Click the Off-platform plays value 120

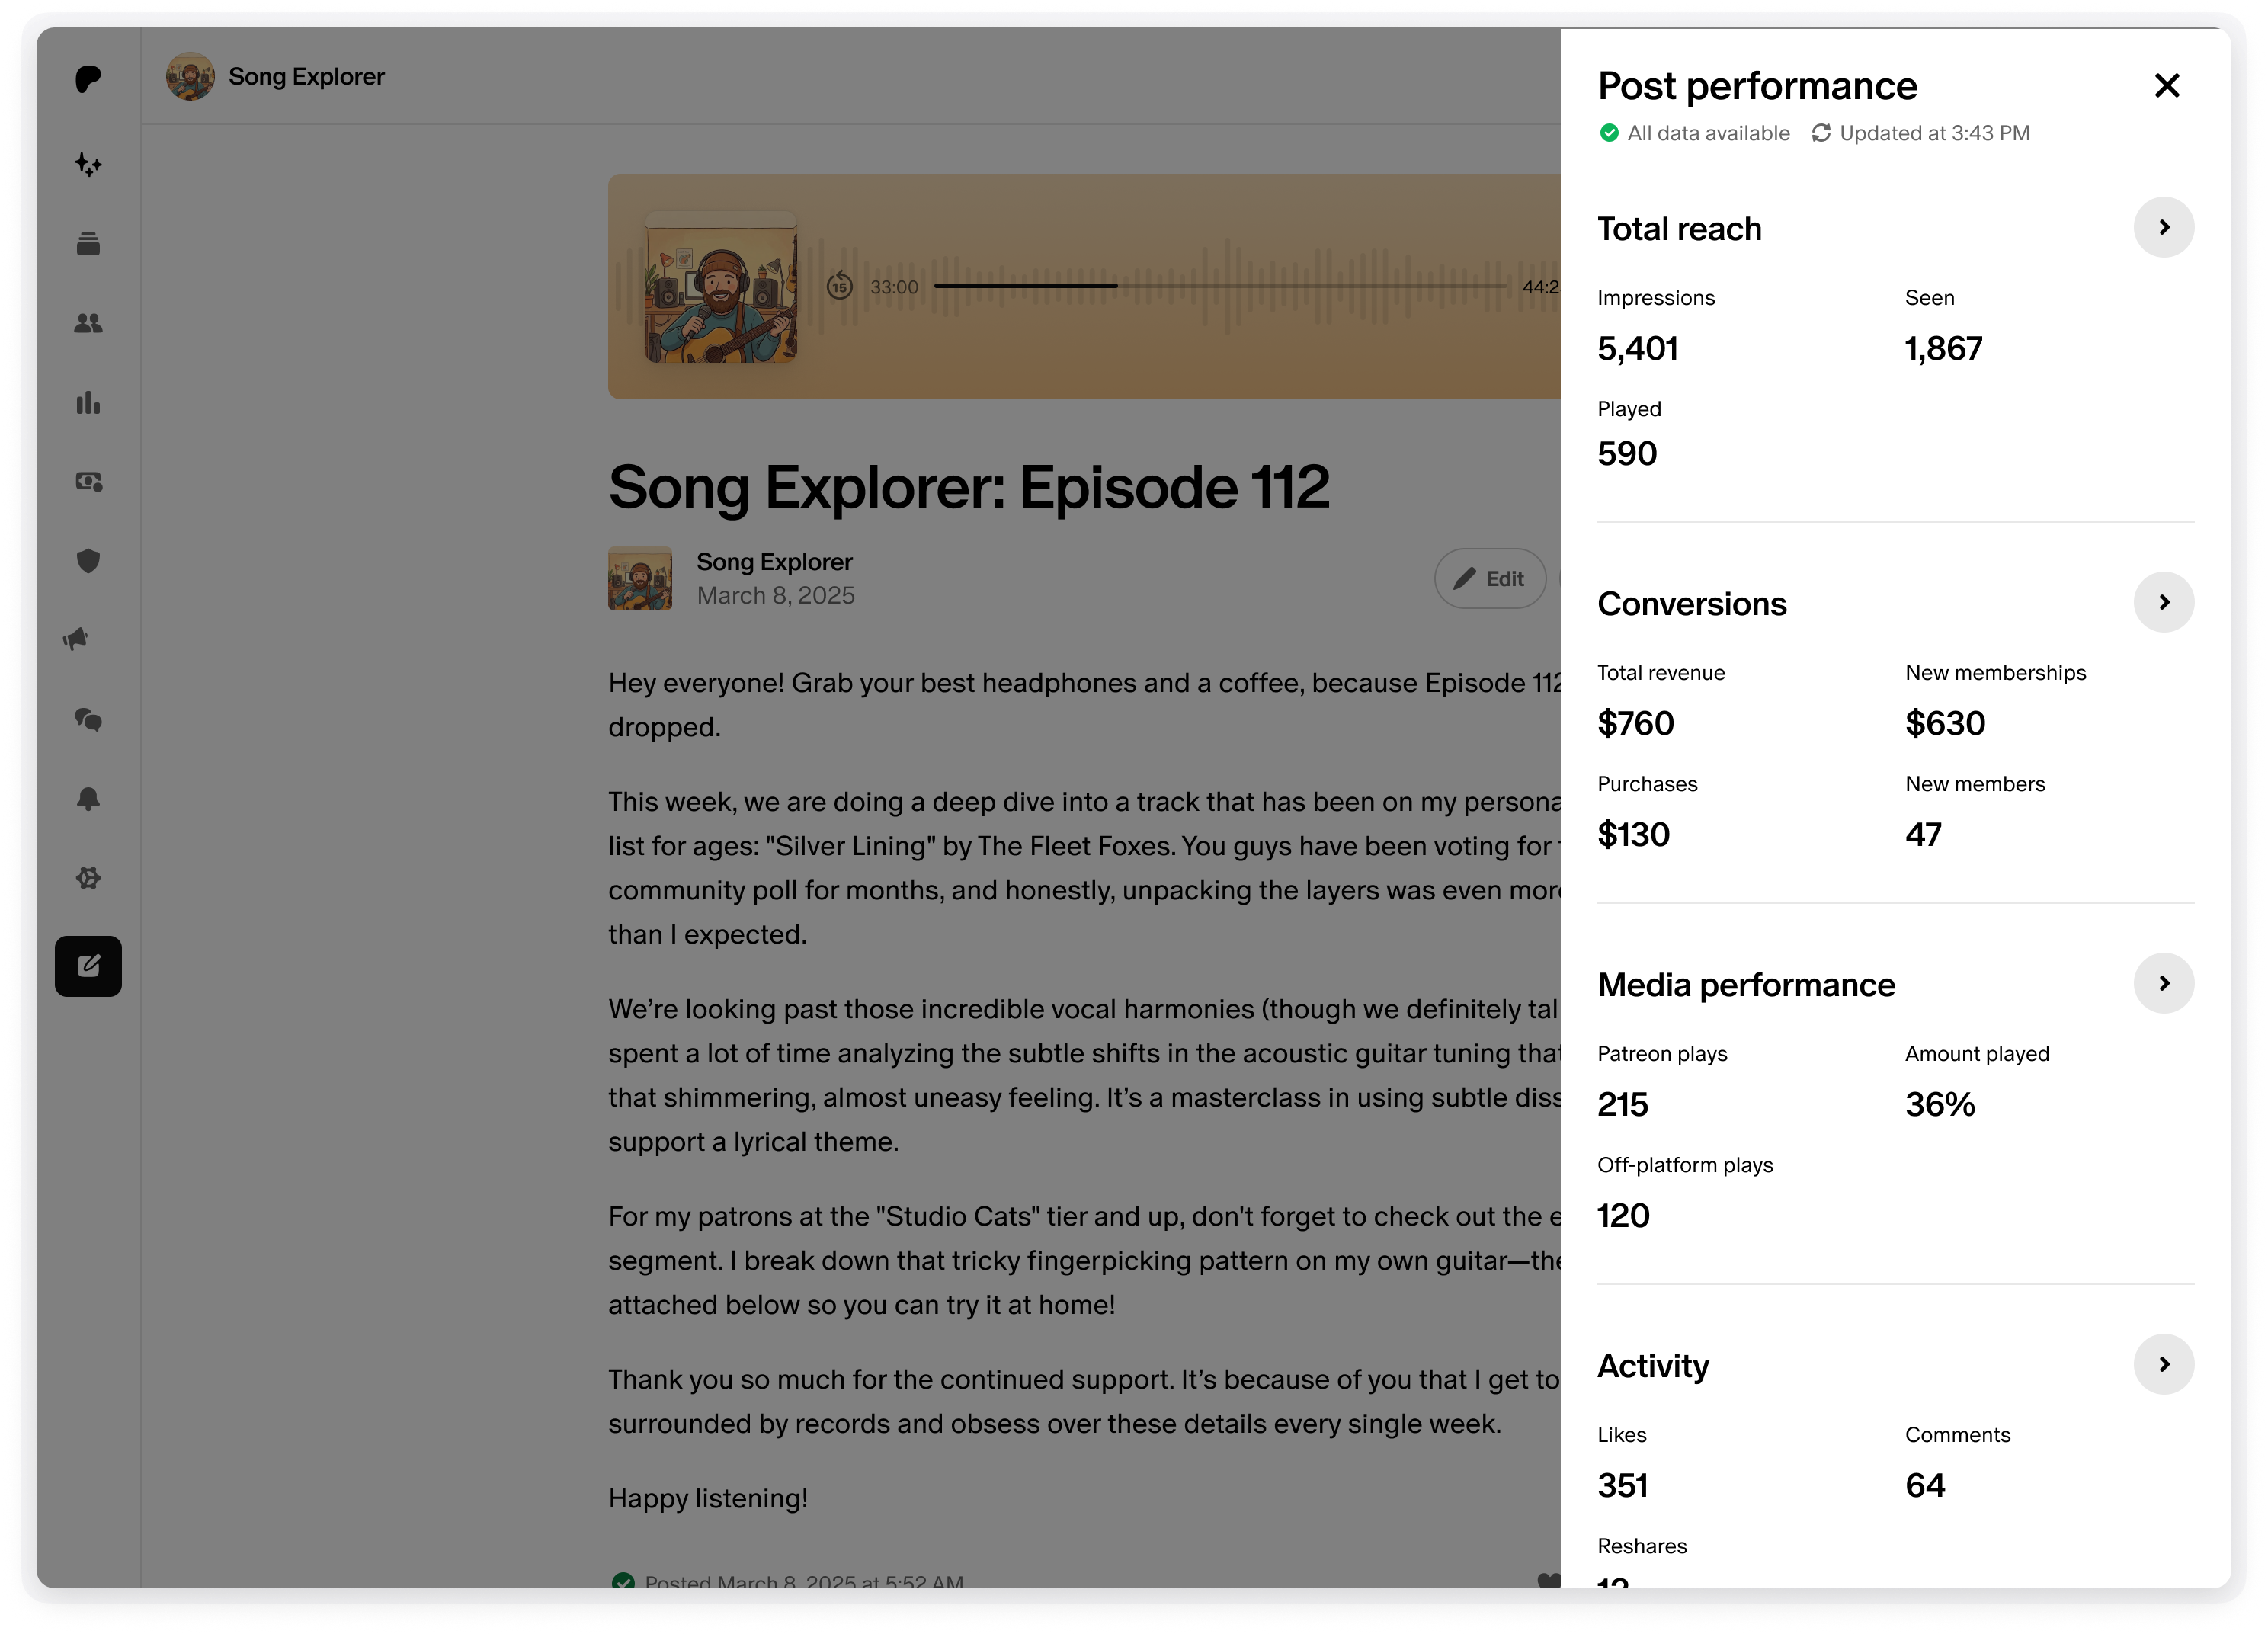coord(1624,1215)
